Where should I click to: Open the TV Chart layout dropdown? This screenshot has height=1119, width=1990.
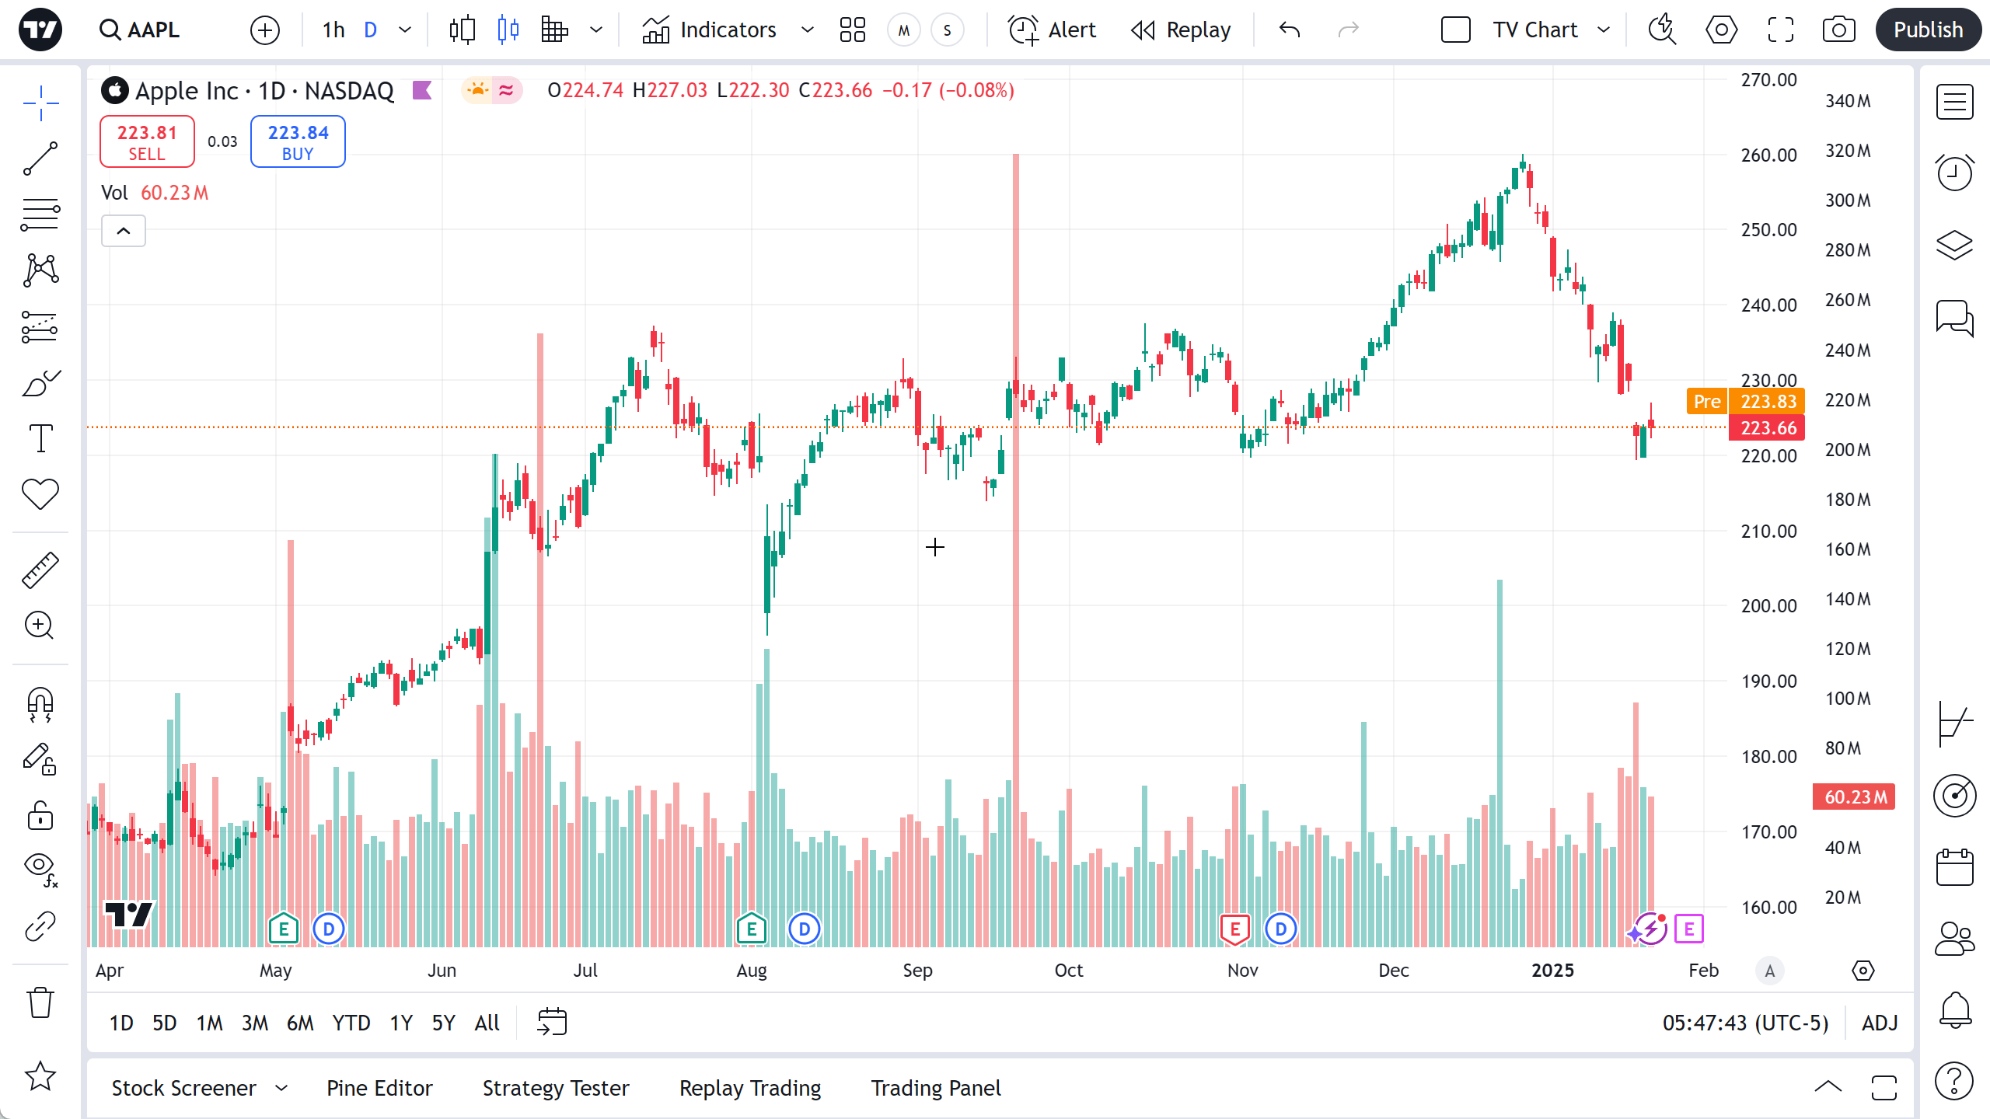tap(1604, 30)
